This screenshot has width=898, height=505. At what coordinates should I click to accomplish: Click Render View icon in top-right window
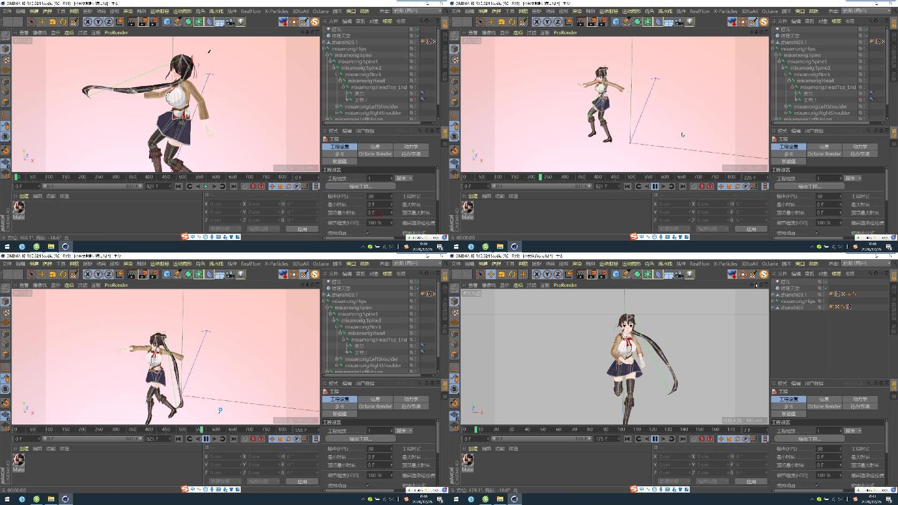581,22
